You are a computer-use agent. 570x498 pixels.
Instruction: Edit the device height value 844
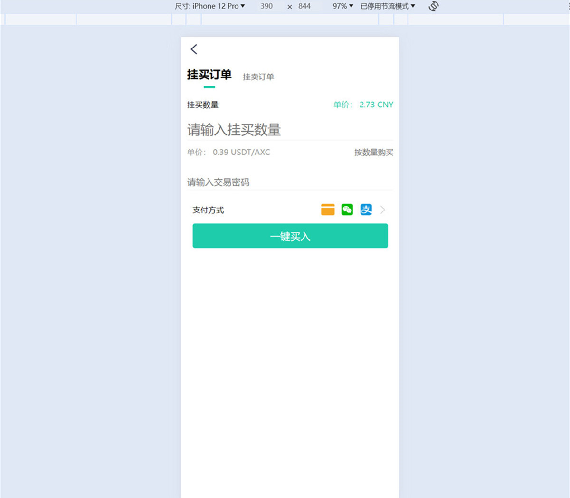[303, 6]
